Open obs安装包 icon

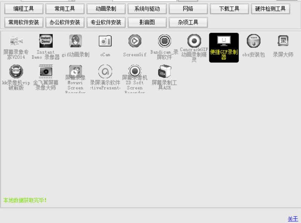(254, 41)
